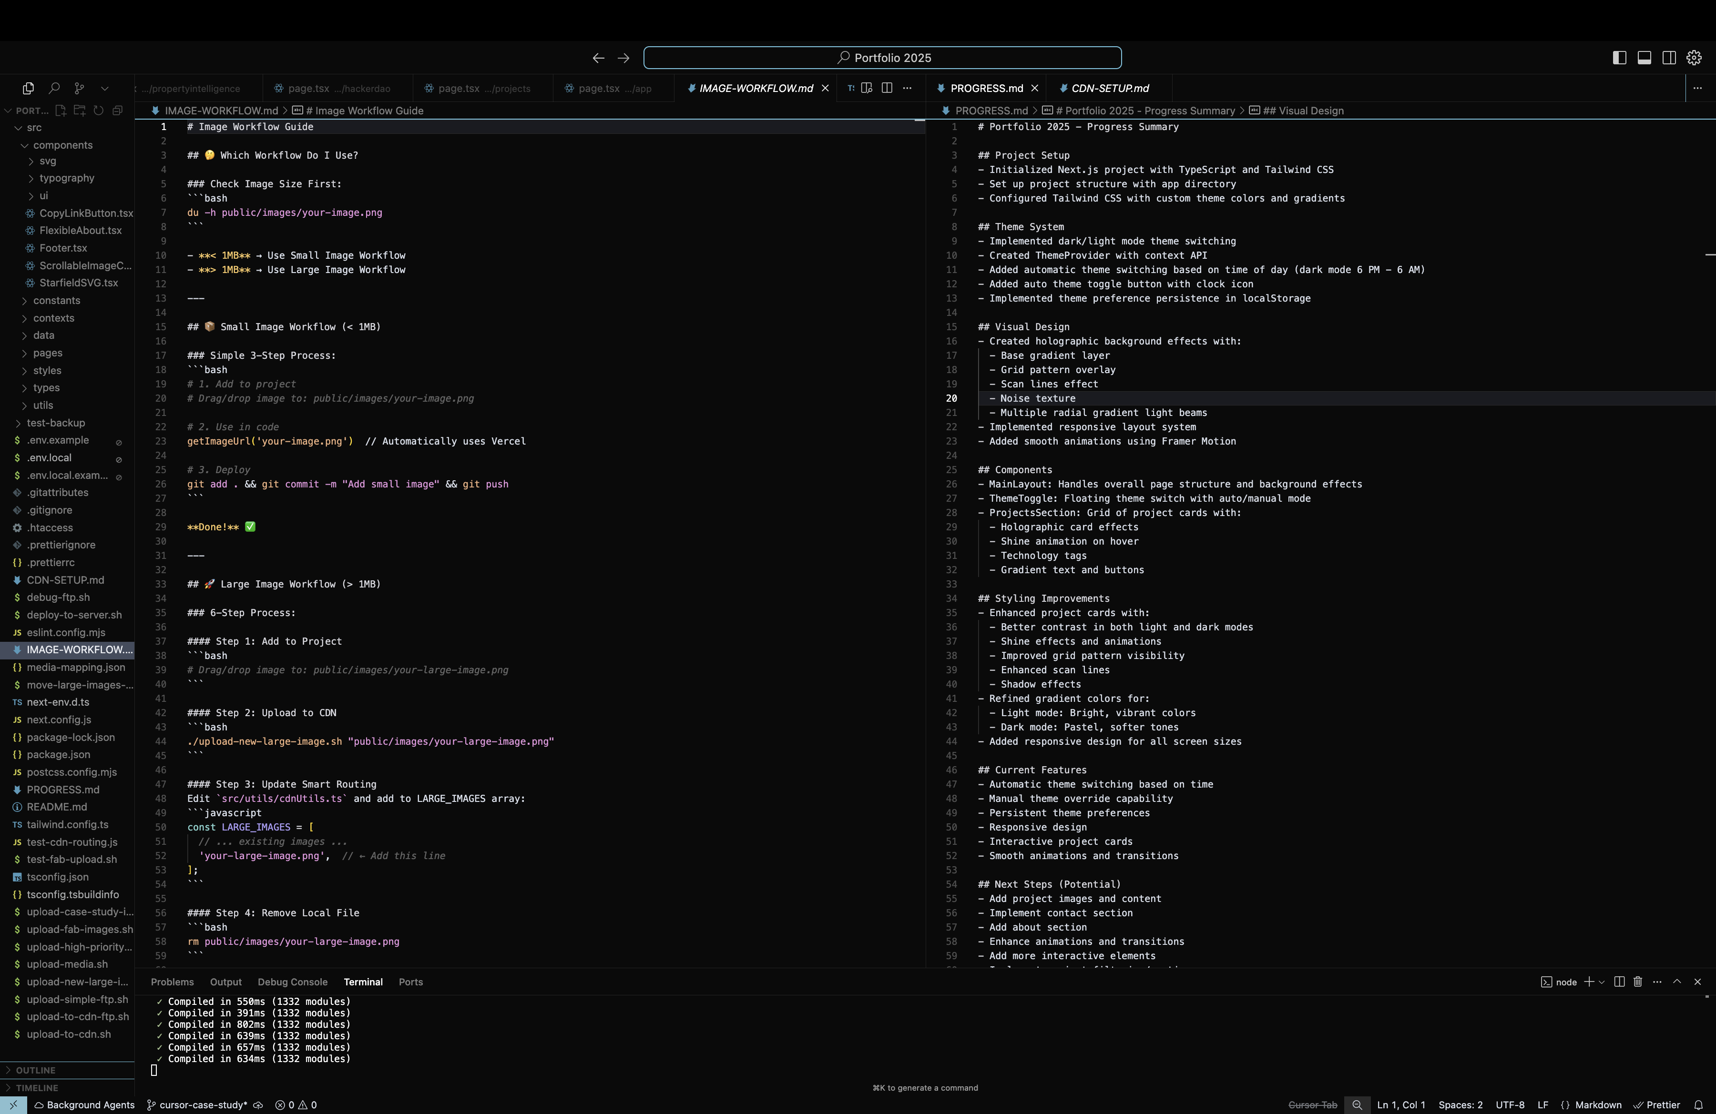This screenshot has width=1716, height=1114.
Task: Click the New File icon in explorer header
Action: (61, 110)
